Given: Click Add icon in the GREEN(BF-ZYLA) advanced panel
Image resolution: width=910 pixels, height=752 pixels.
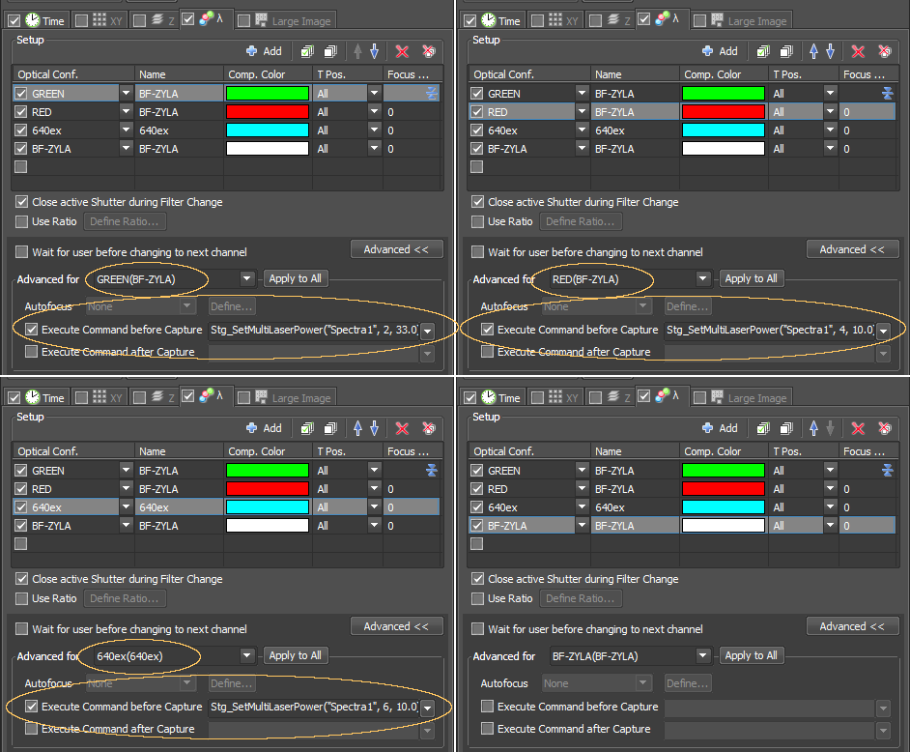Looking at the screenshot, I should pos(264,51).
